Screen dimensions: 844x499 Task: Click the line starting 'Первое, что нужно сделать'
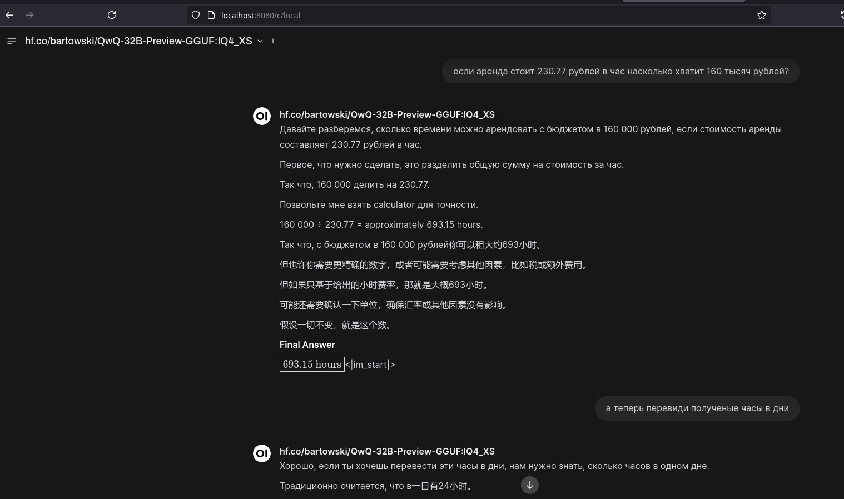point(451,165)
